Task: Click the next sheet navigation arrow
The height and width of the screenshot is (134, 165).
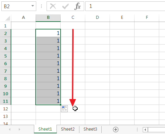Action: point(20,129)
